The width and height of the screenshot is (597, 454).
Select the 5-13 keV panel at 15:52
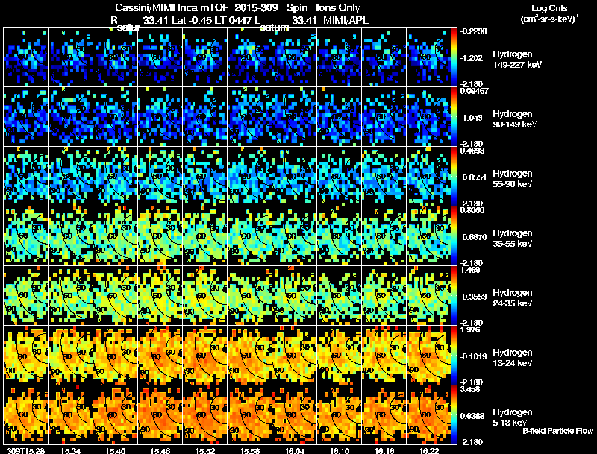pyautogui.click(x=204, y=415)
